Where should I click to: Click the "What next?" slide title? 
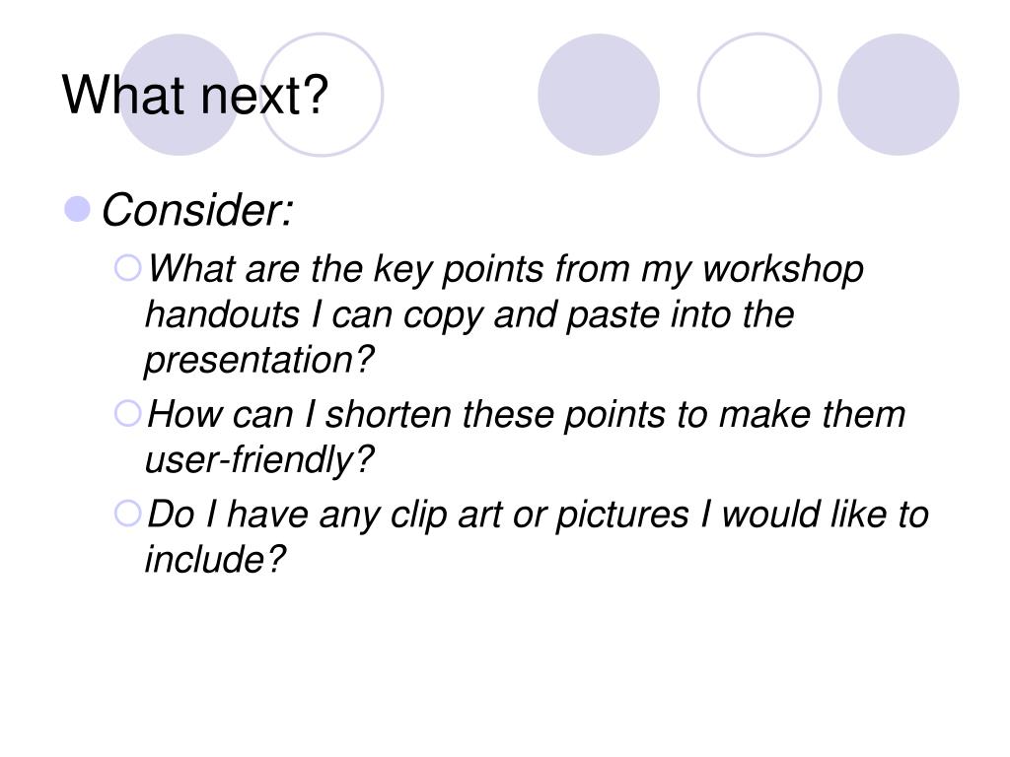pyautogui.click(x=195, y=95)
